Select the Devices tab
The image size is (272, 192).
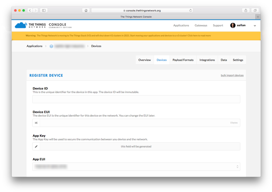[161, 60]
